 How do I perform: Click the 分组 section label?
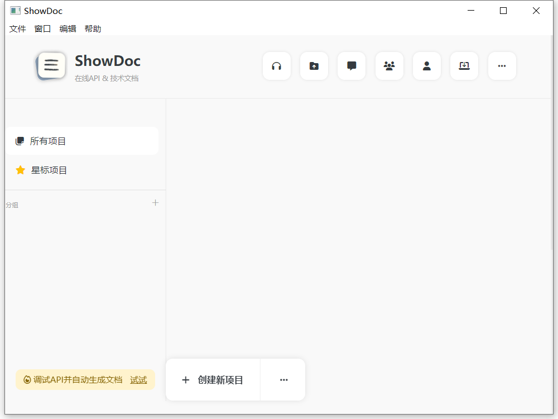click(12, 205)
